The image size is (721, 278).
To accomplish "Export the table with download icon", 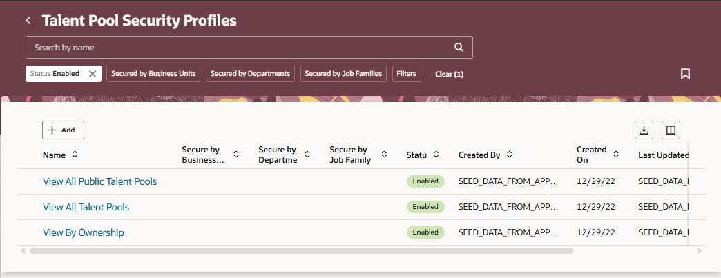I will [644, 130].
